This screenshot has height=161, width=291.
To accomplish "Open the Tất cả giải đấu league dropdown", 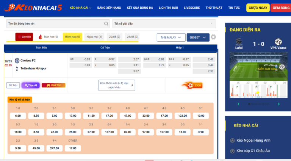I will point(164,24).
